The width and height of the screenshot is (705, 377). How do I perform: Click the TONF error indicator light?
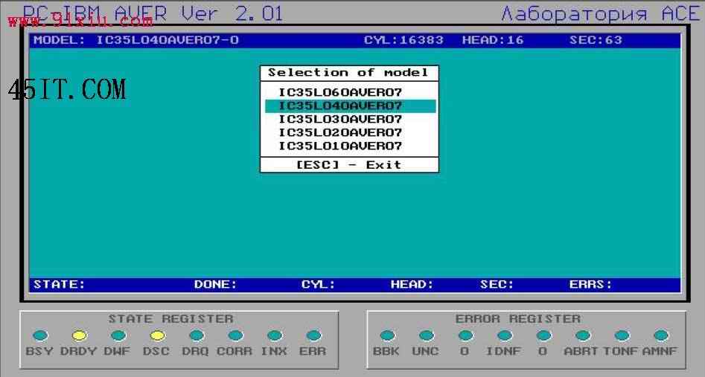[622, 335]
